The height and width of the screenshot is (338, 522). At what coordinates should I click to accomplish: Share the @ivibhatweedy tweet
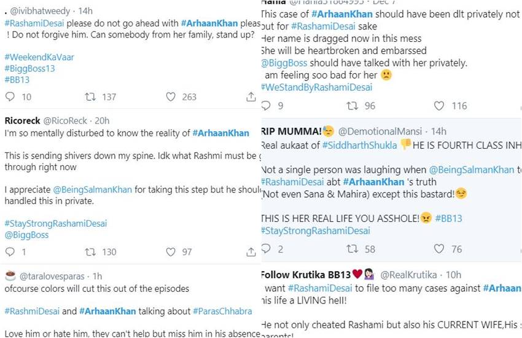pos(251,96)
